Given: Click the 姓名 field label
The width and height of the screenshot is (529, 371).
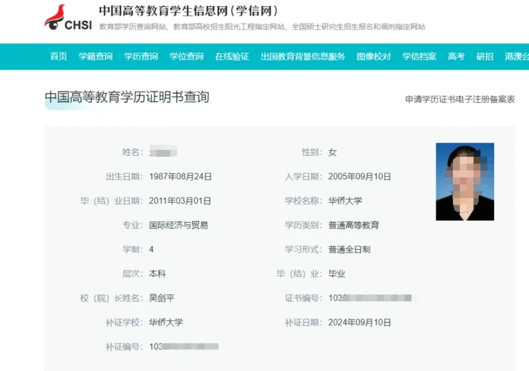Looking at the screenshot, I should pos(133,153).
